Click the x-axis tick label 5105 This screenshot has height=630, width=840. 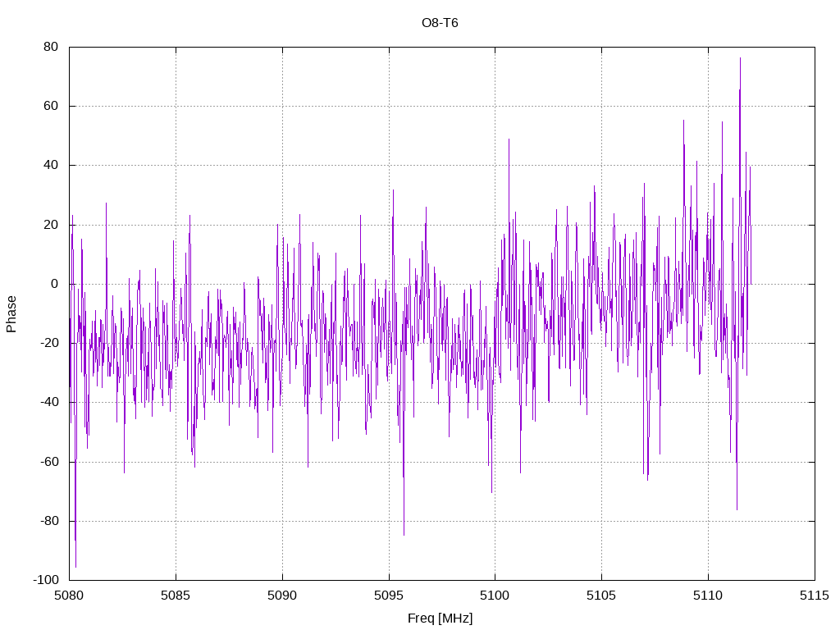click(601, 596)
